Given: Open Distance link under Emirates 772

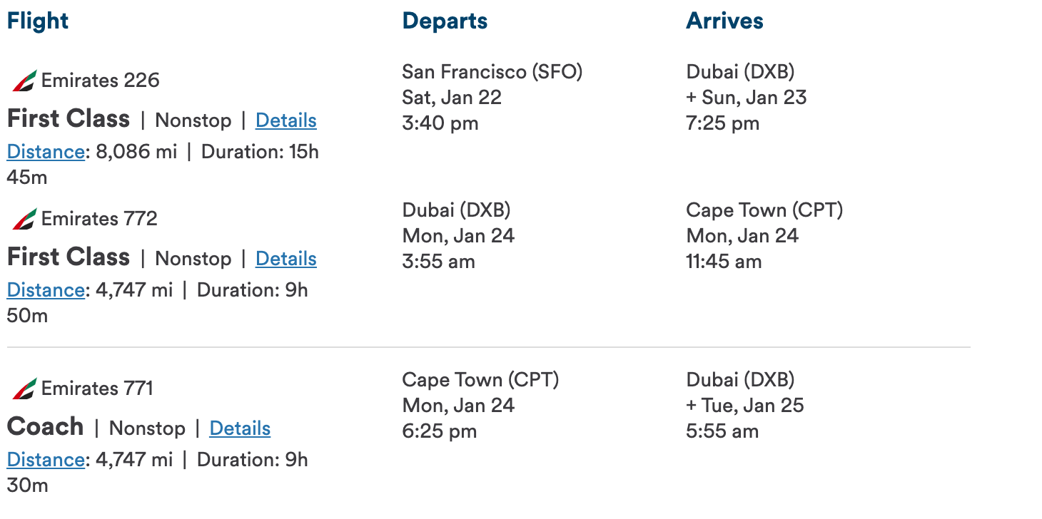Looking at the screenshot, I should [46, 290].
